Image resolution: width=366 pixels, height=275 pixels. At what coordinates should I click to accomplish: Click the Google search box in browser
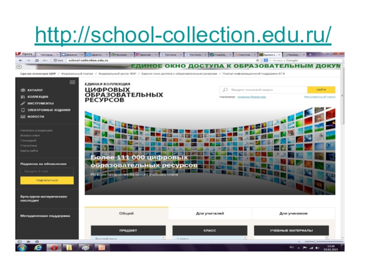pyautogui.click(x=306, y=60)
